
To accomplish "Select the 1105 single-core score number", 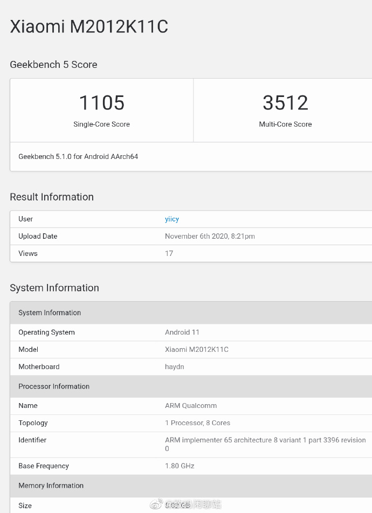I will [x=101, y=102].
